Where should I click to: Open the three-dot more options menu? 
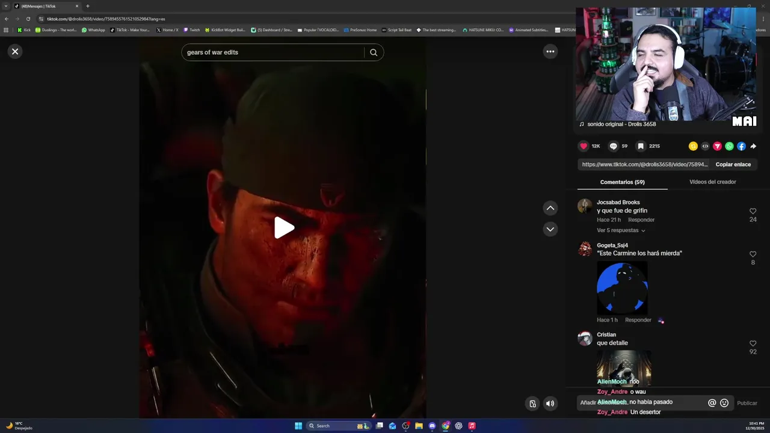550,52
